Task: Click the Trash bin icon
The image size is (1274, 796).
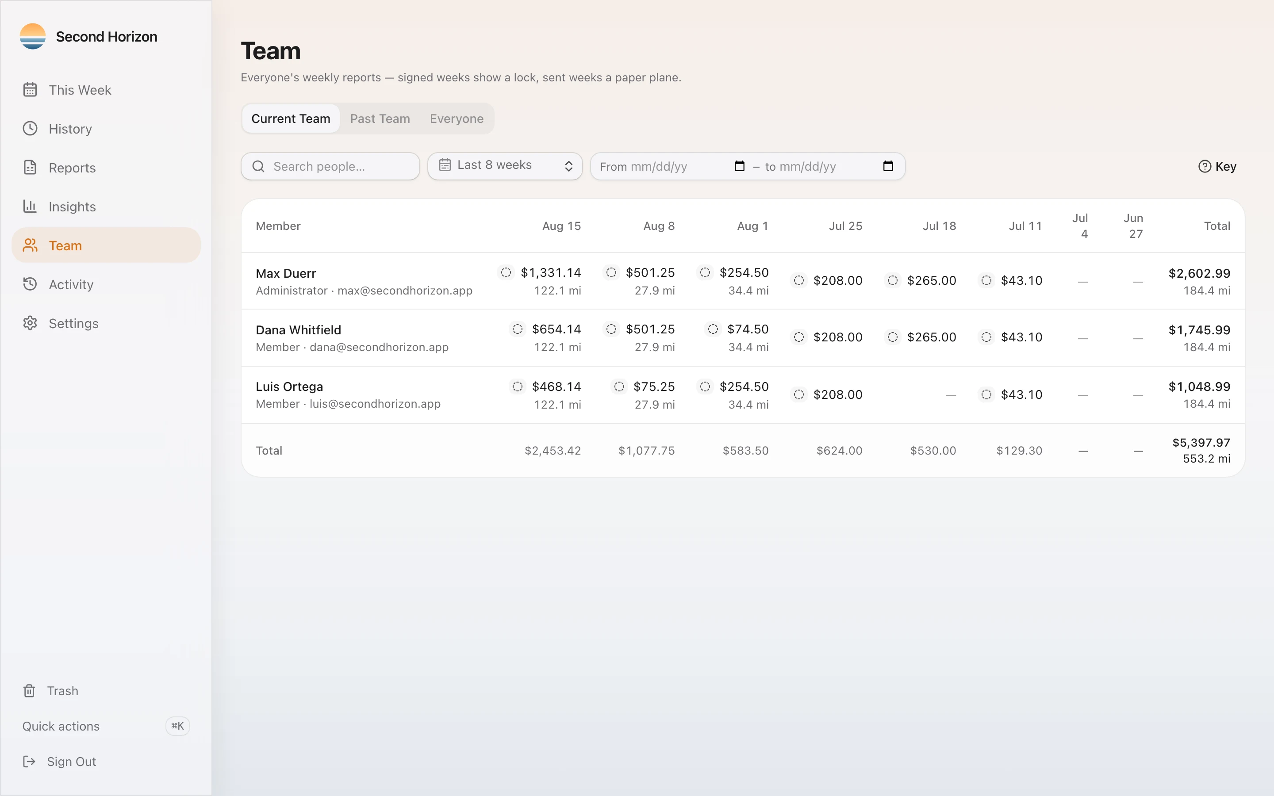Action: [x=30, y=691]
